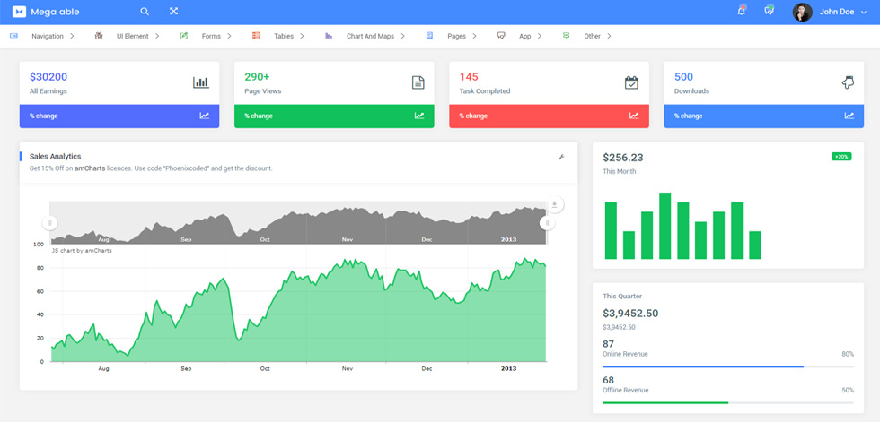Open the Other menu

pyautogui.click(x=592, y=37)
